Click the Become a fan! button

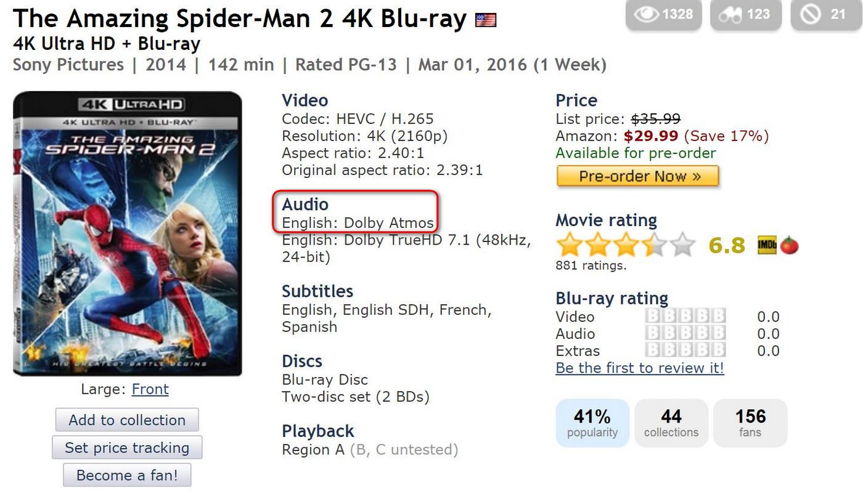point(127,476)
